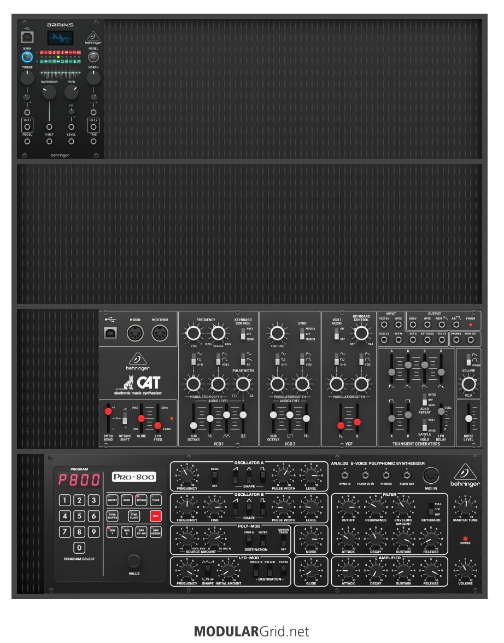Viewport: 504px width, 643px height.
Task: Click the Brains bottom-row MODEL CV jack
Action: [27, 142]
